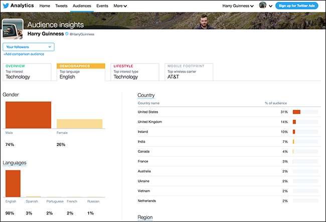The image size is (326, 222).
Task: Click the % of audience column header
Action: coord(276,103)
